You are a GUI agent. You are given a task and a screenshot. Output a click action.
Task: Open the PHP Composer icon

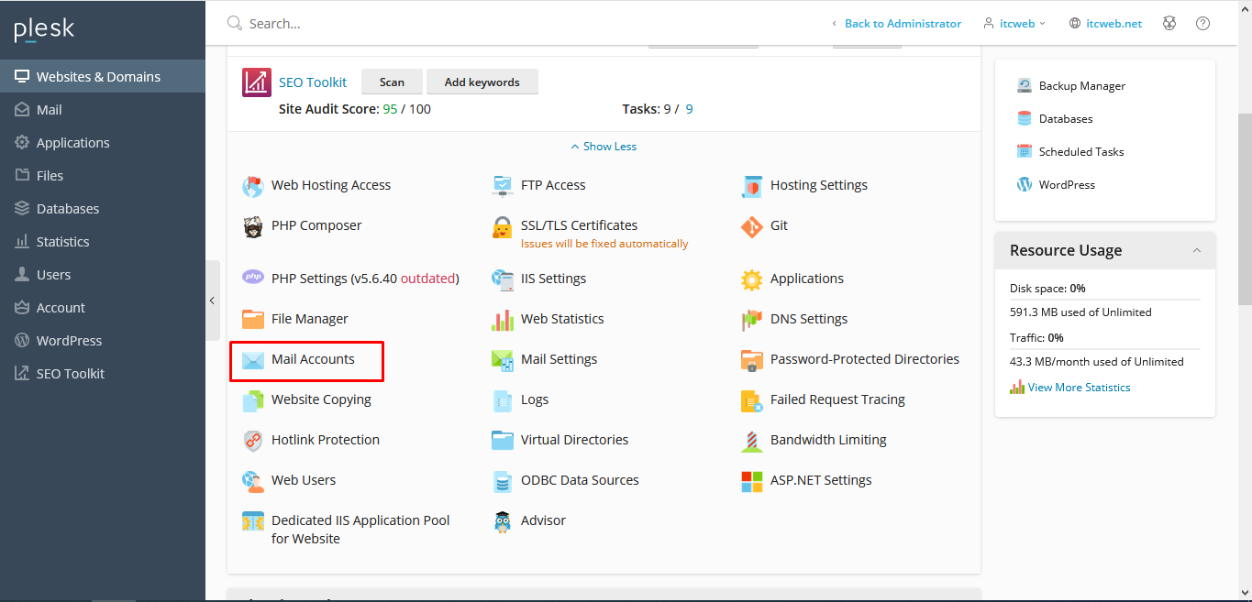tap(253, 226)
